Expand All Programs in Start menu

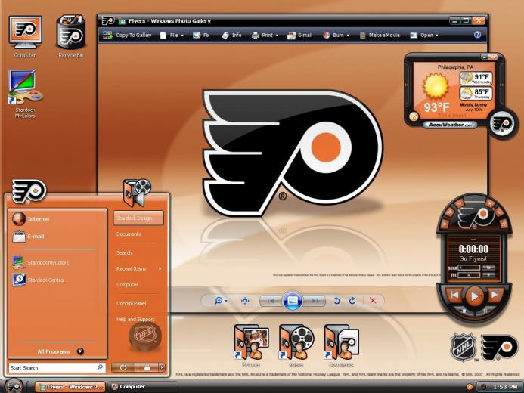click(x=60, y=351)
